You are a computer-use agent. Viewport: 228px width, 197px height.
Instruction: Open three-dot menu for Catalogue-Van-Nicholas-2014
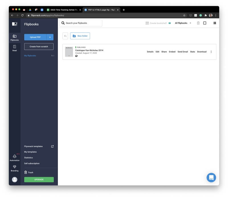pyautogui.click(x=211, y=52)
